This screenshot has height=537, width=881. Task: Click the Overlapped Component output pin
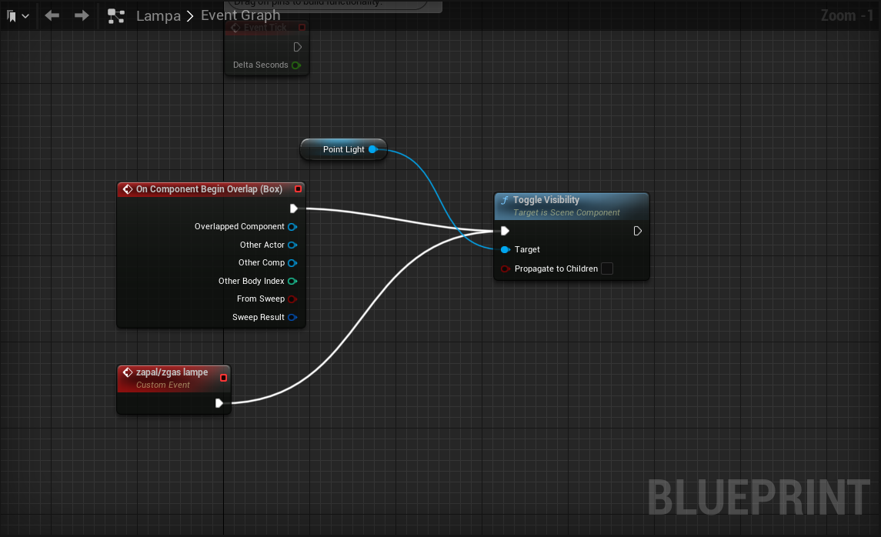pyautogui.click(x=292, y=227)
